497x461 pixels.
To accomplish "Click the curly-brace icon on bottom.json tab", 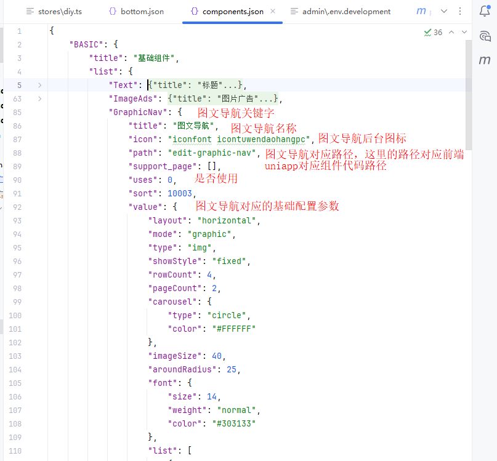I will [112, 11].
